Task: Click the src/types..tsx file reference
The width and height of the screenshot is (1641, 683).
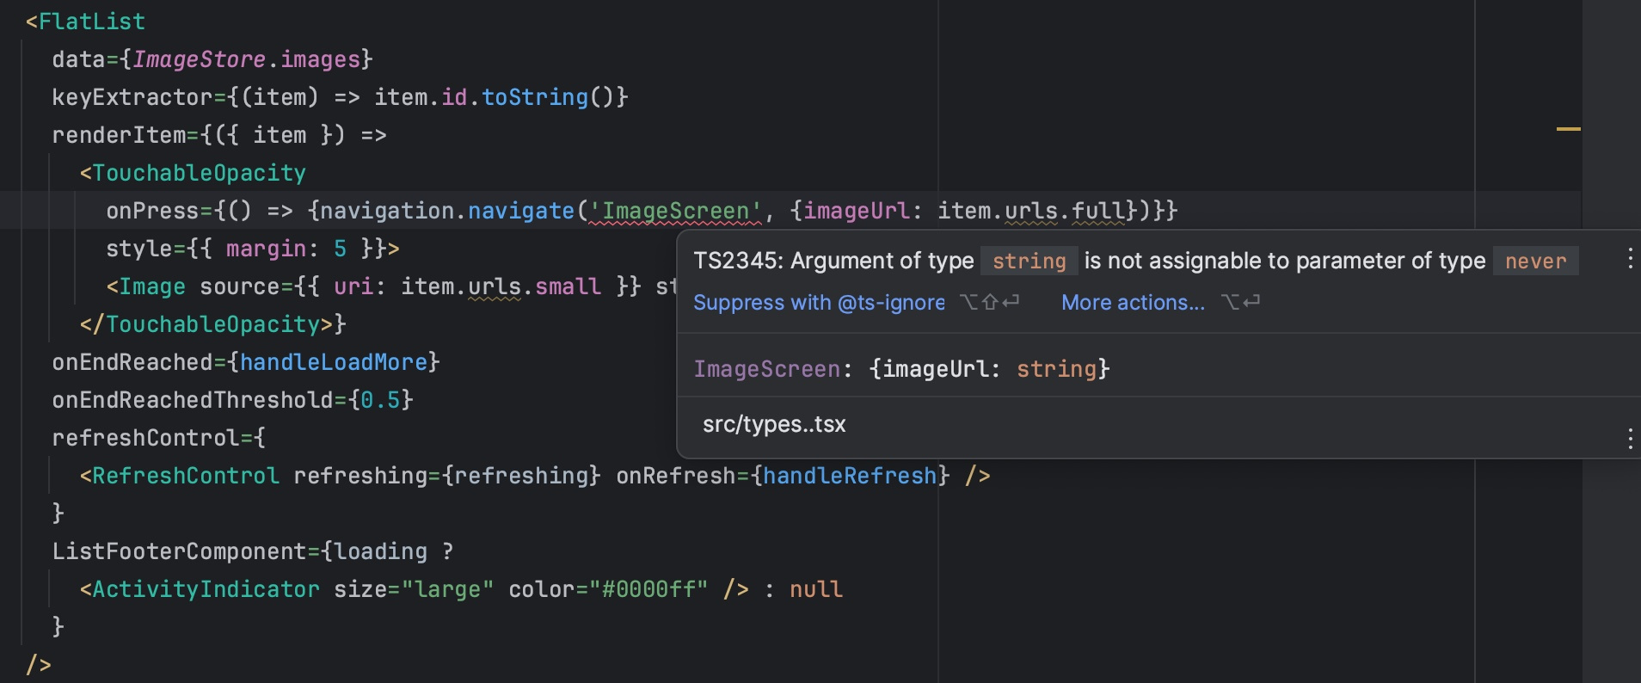Action: [x=774, y=424]
